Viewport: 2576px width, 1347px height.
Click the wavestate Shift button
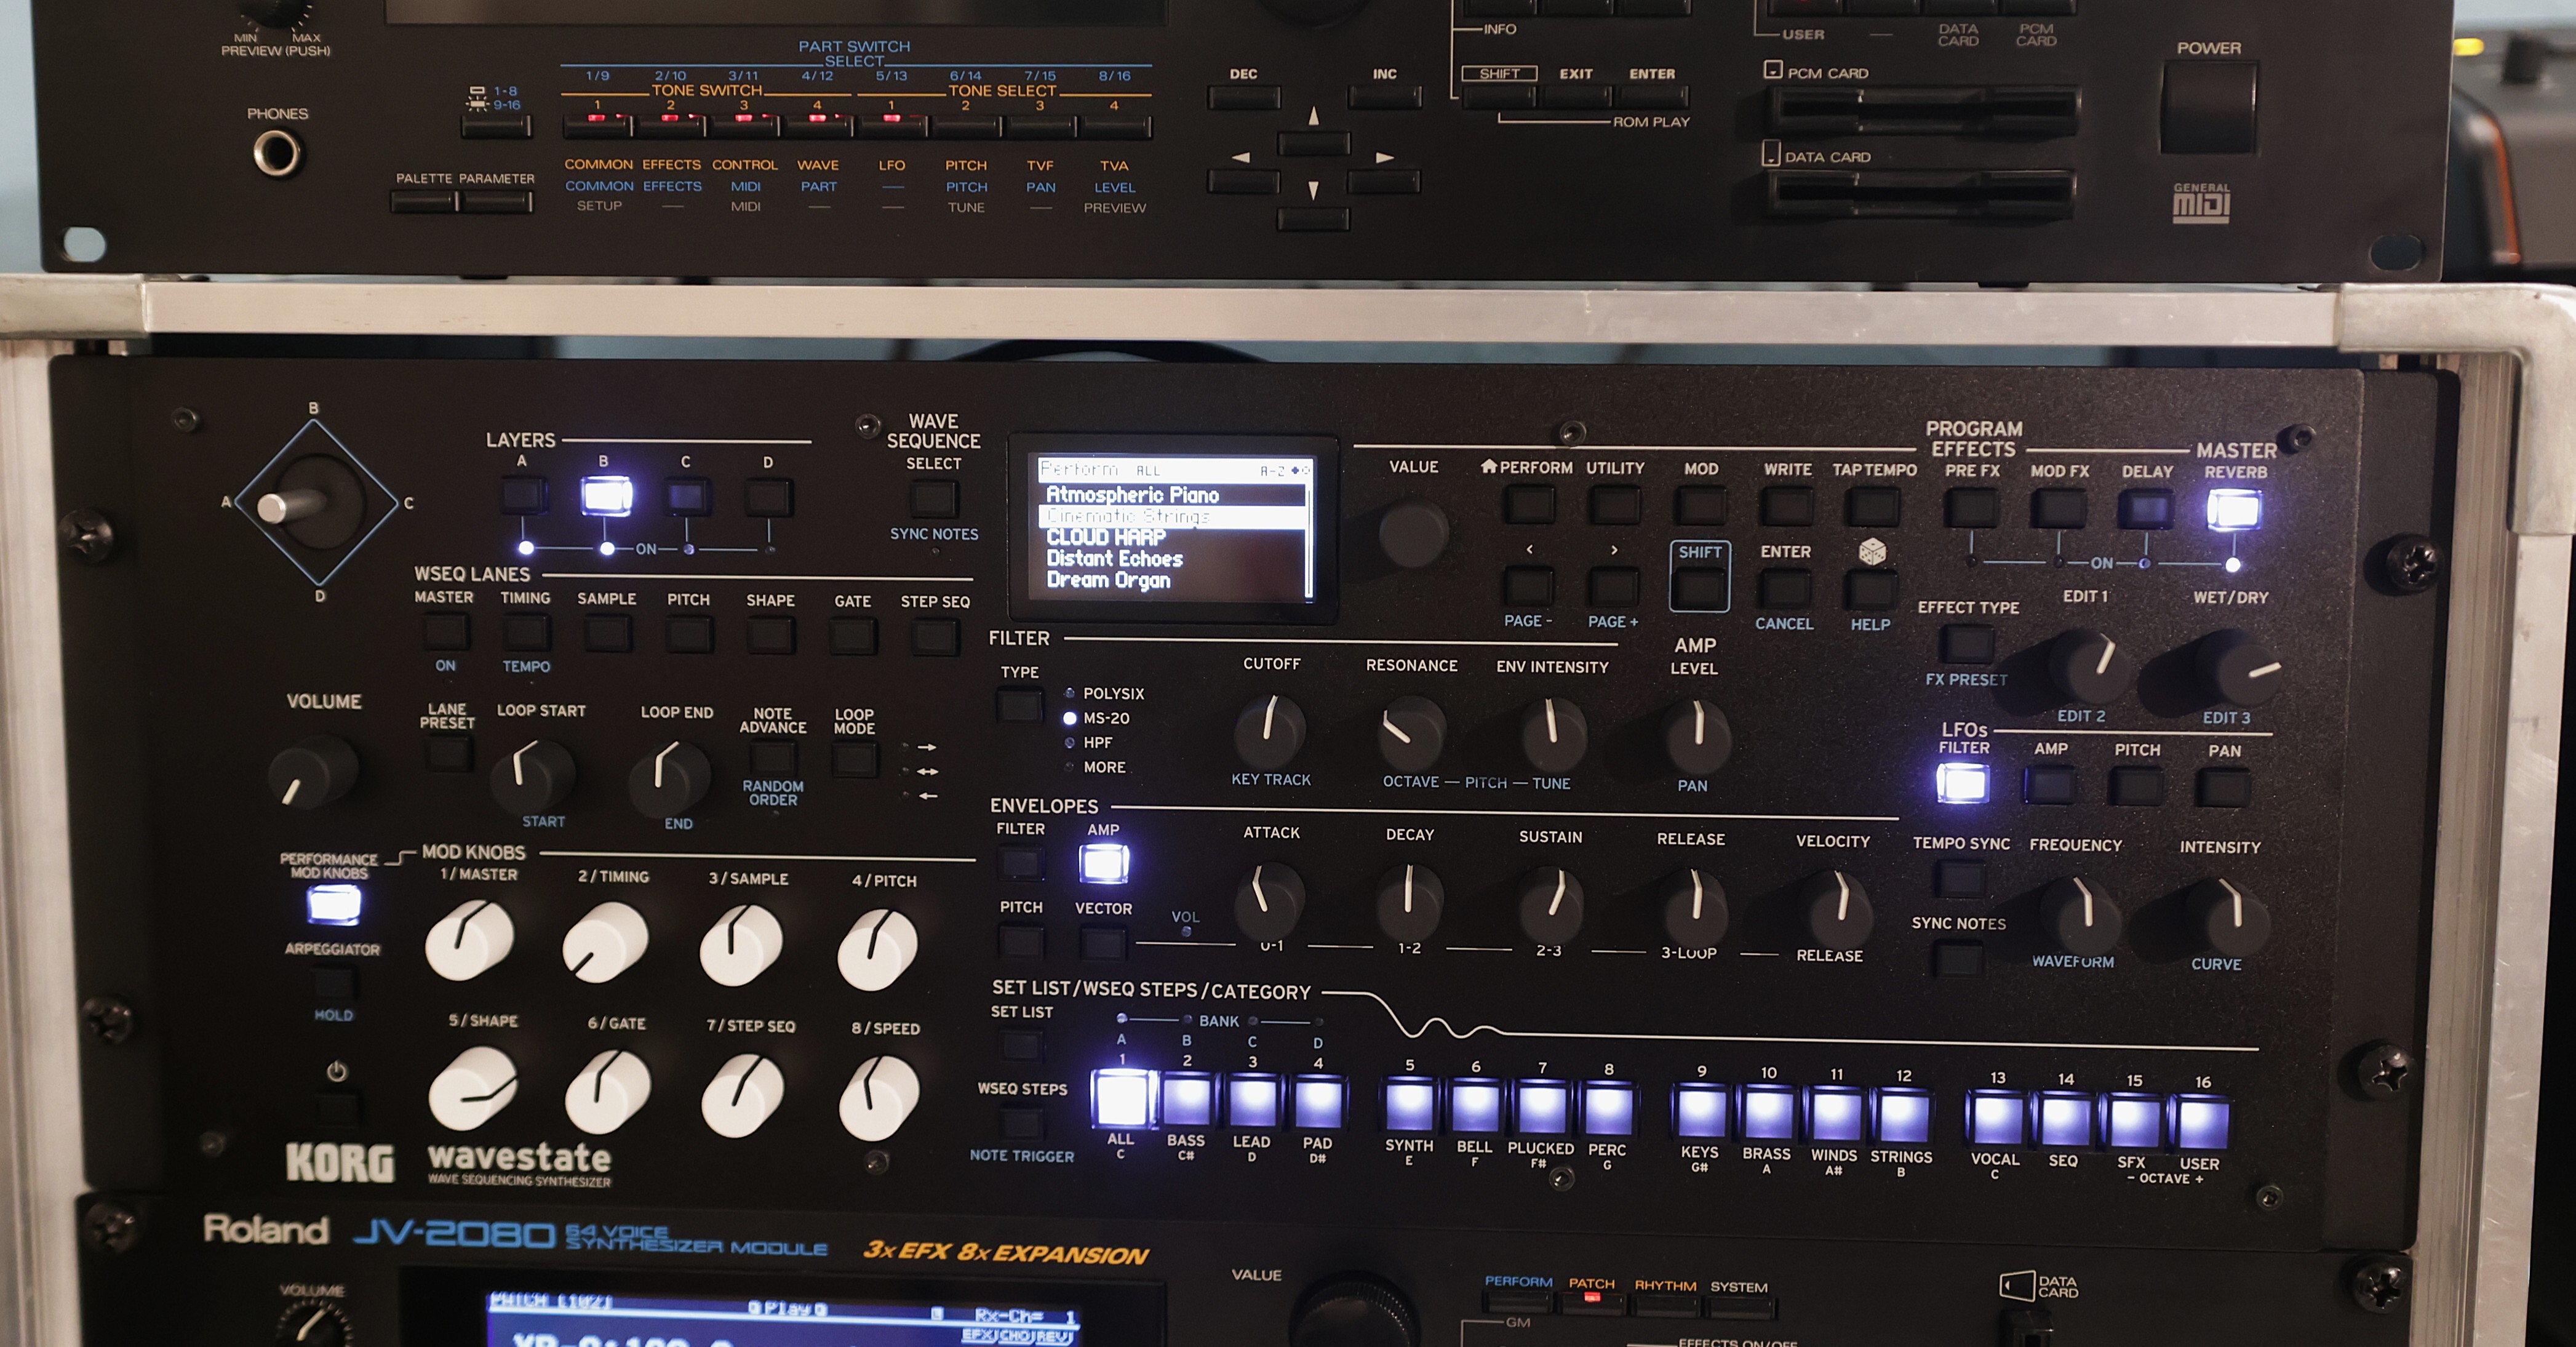point(1699,589)
